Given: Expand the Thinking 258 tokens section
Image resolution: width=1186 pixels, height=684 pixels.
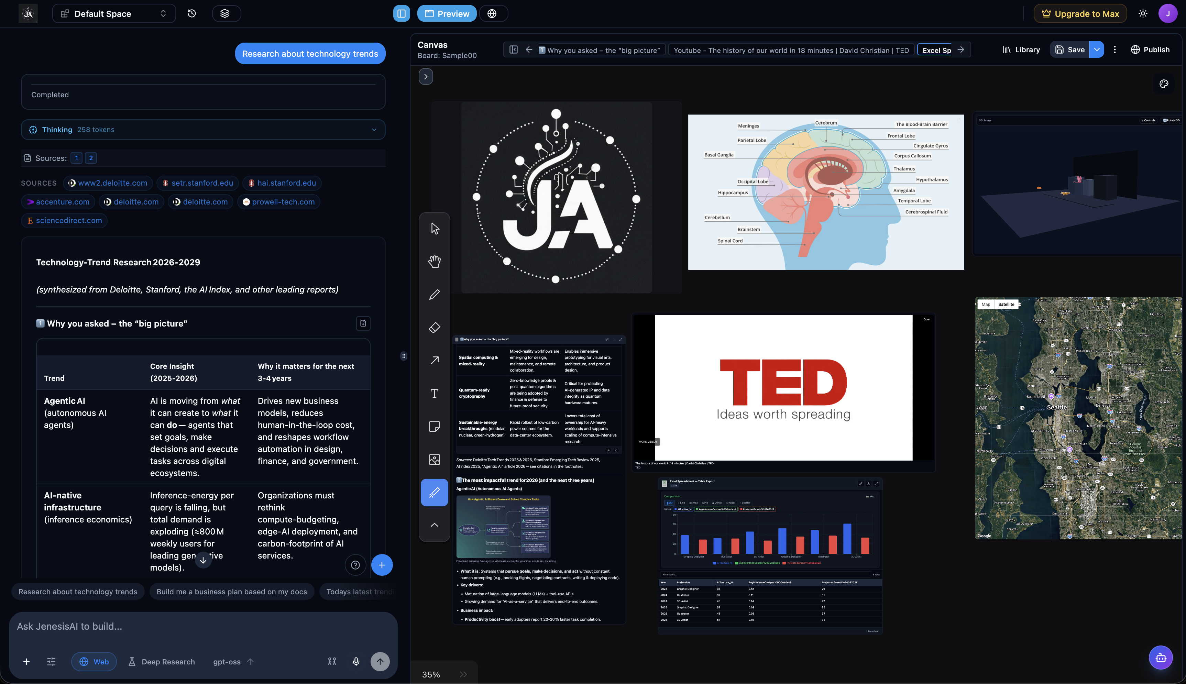Looking at the screenshot, I should pyautogui.click(x=203, y=130).
